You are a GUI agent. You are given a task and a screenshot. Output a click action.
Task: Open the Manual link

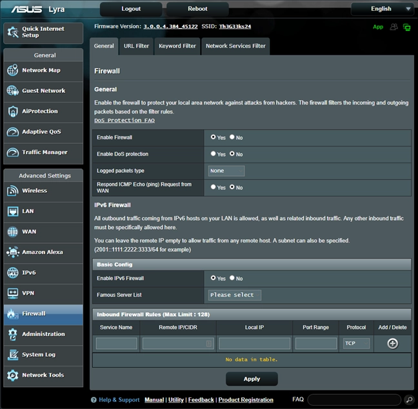click(154, 400)
